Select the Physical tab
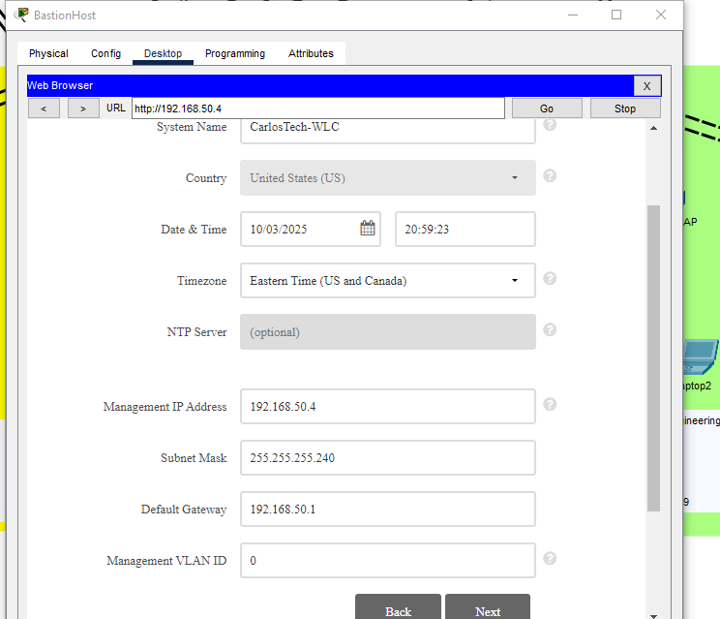 tap(48, 54)
